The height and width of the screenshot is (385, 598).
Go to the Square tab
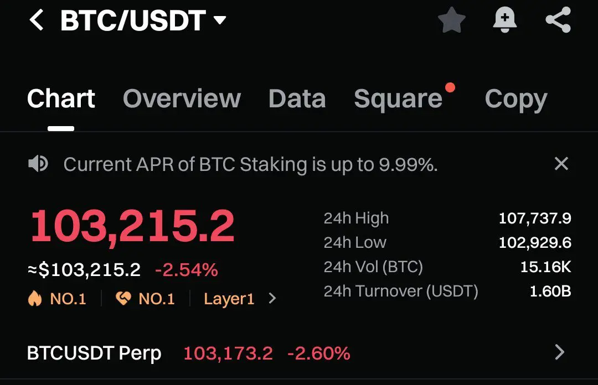pos(398,98)
